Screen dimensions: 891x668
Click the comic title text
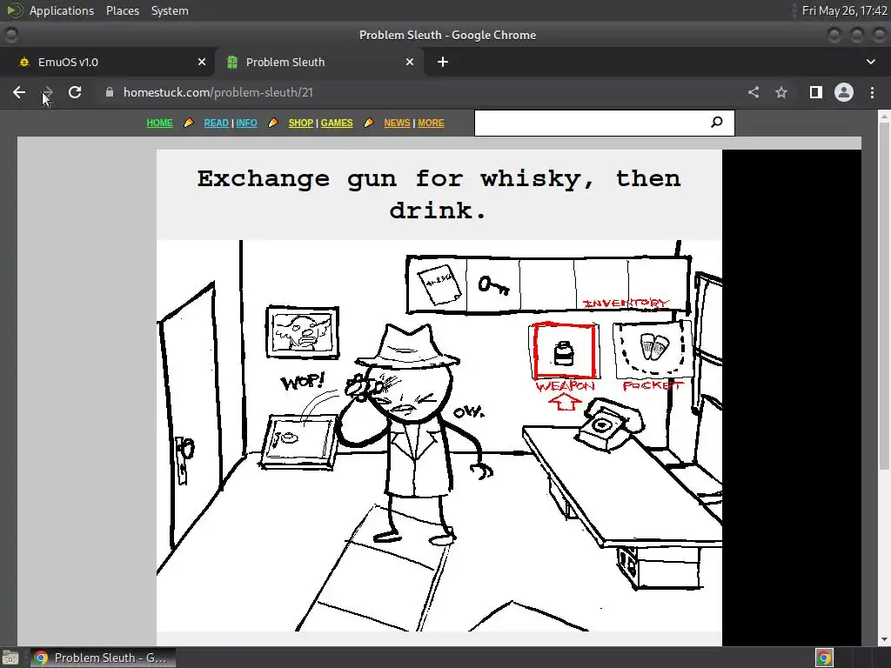pyautogui.click(x=439, y=194)
